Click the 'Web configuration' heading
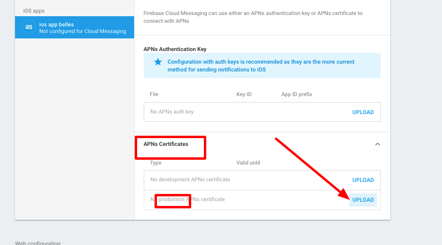Viewport: 442px width, 245px height. (x=38, y=243)
